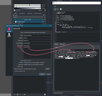Click the Y value field 239.86
The image size is (102, 96).
(43, 8)
